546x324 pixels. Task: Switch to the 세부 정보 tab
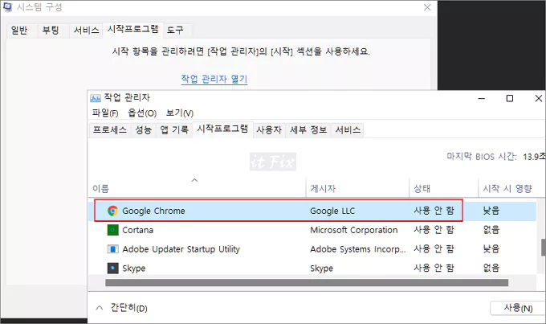click(x=308, y=130)
